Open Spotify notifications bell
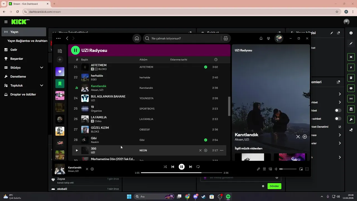 point(261,38)
